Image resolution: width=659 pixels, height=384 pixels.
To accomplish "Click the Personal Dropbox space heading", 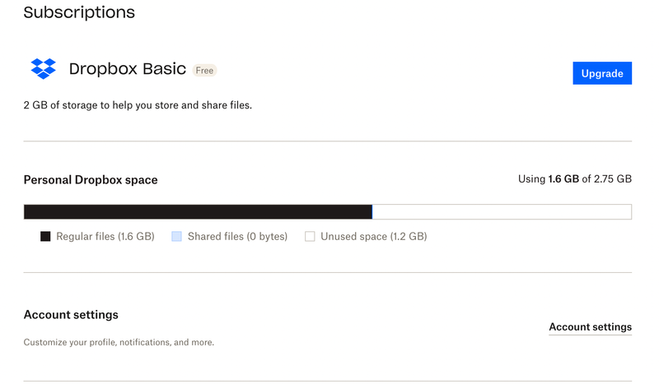I will (91, 180).
